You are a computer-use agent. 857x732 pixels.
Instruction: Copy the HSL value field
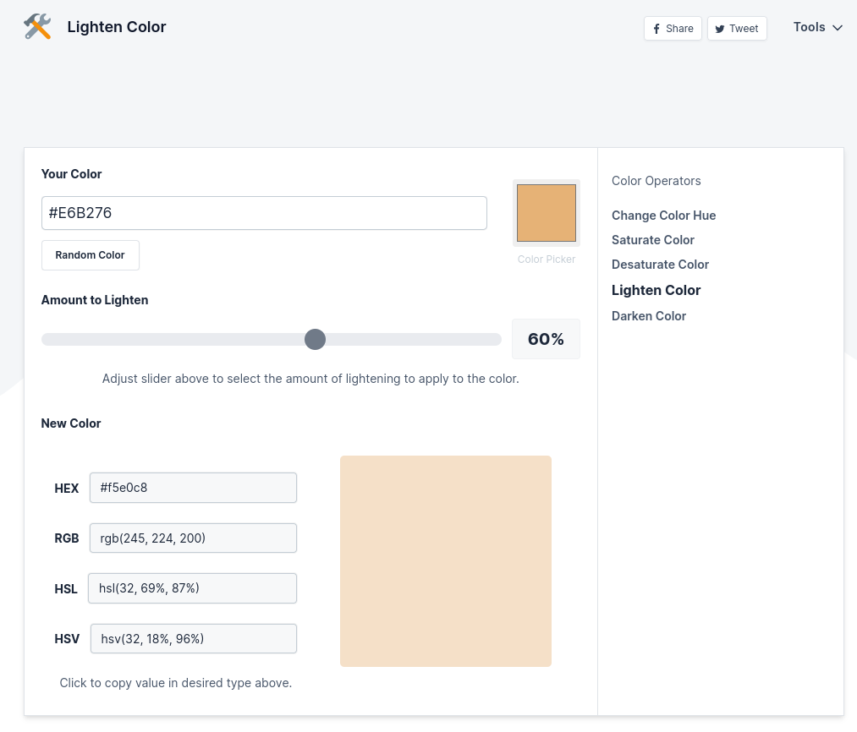(x=192, y=588)
